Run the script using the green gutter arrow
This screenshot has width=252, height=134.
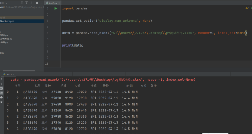click(56, 8)
